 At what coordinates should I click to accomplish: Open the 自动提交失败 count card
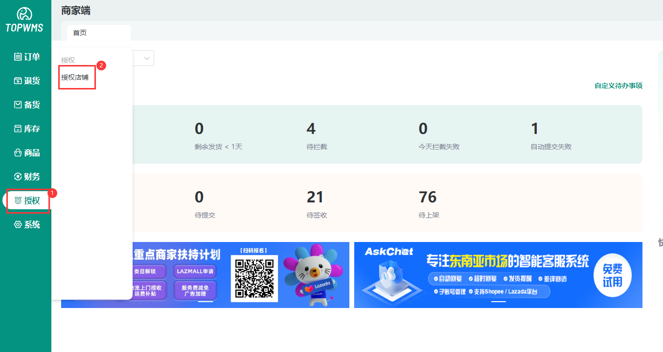point(535,129)
